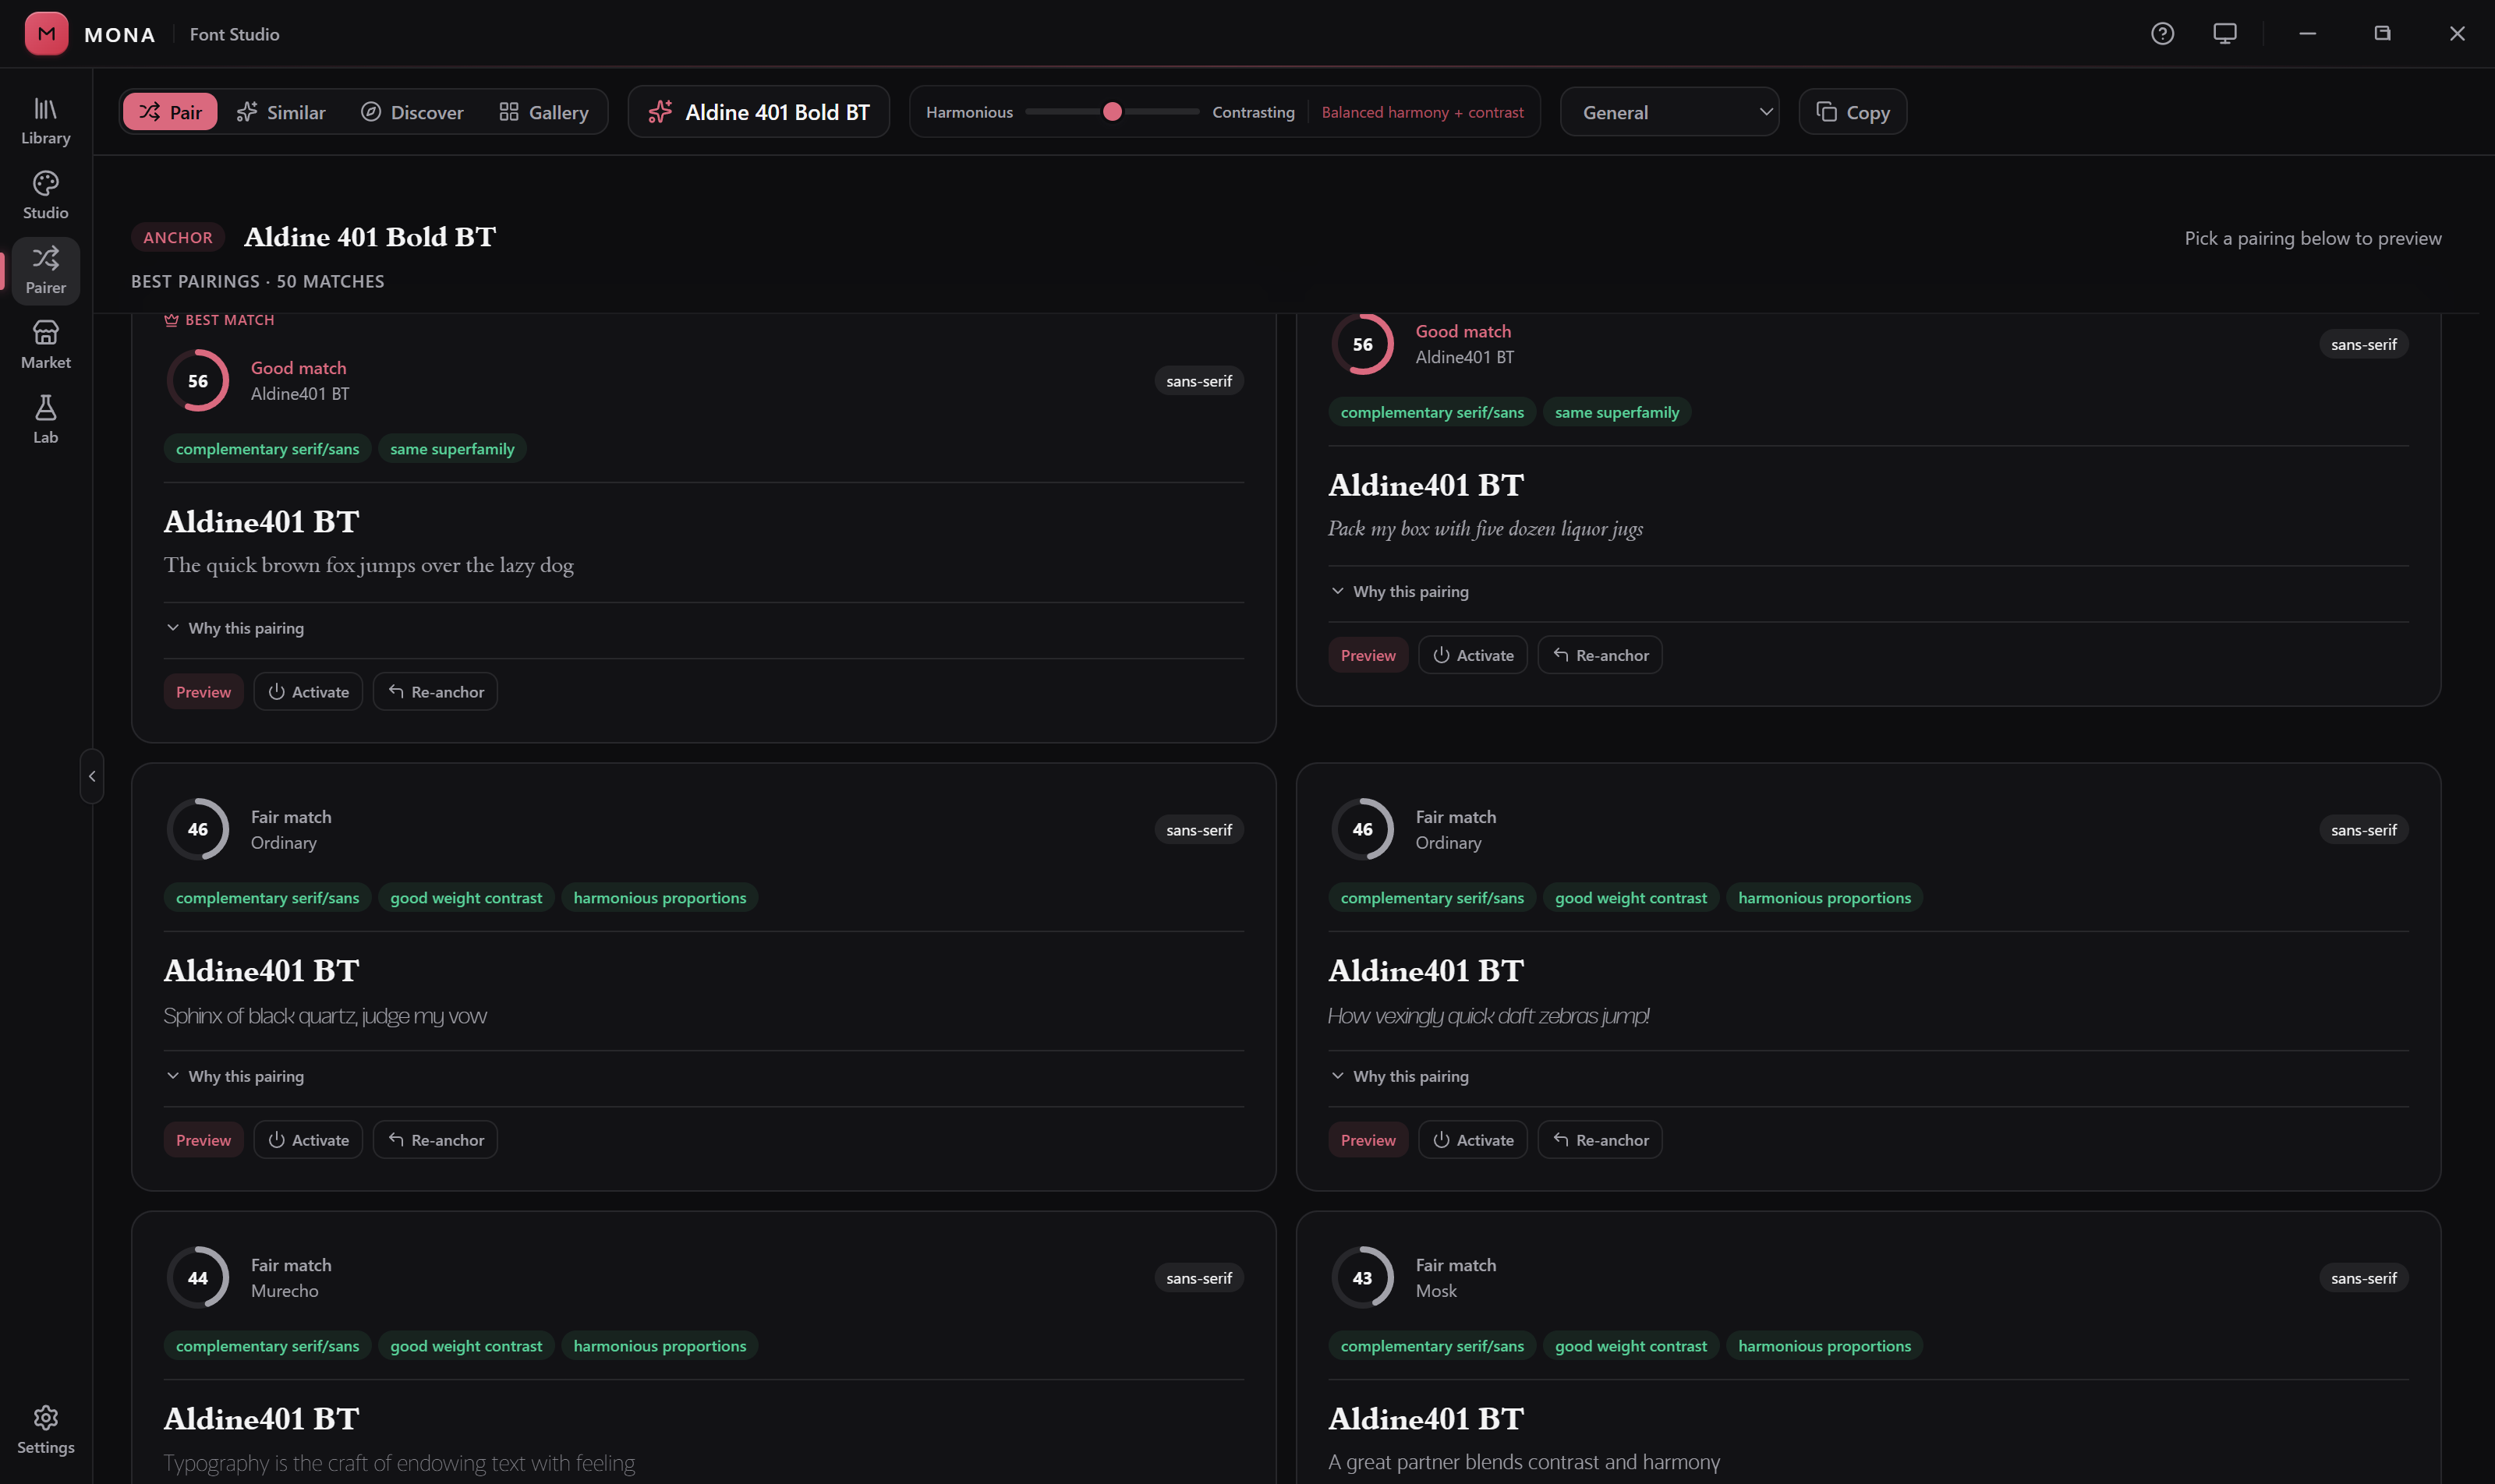Click the 'Typography is the craft' sample text
This screenshot has height=1484, width=2495.
click(x=399, y=1463)
